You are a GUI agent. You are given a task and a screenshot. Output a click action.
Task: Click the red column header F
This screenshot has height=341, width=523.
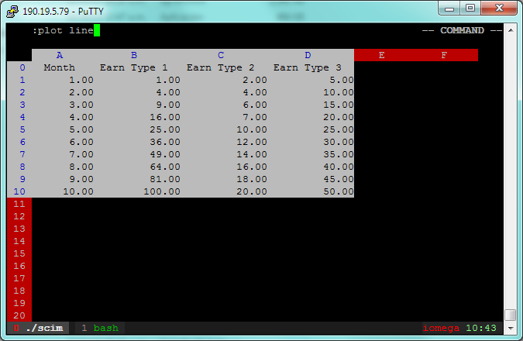(444, 55)
